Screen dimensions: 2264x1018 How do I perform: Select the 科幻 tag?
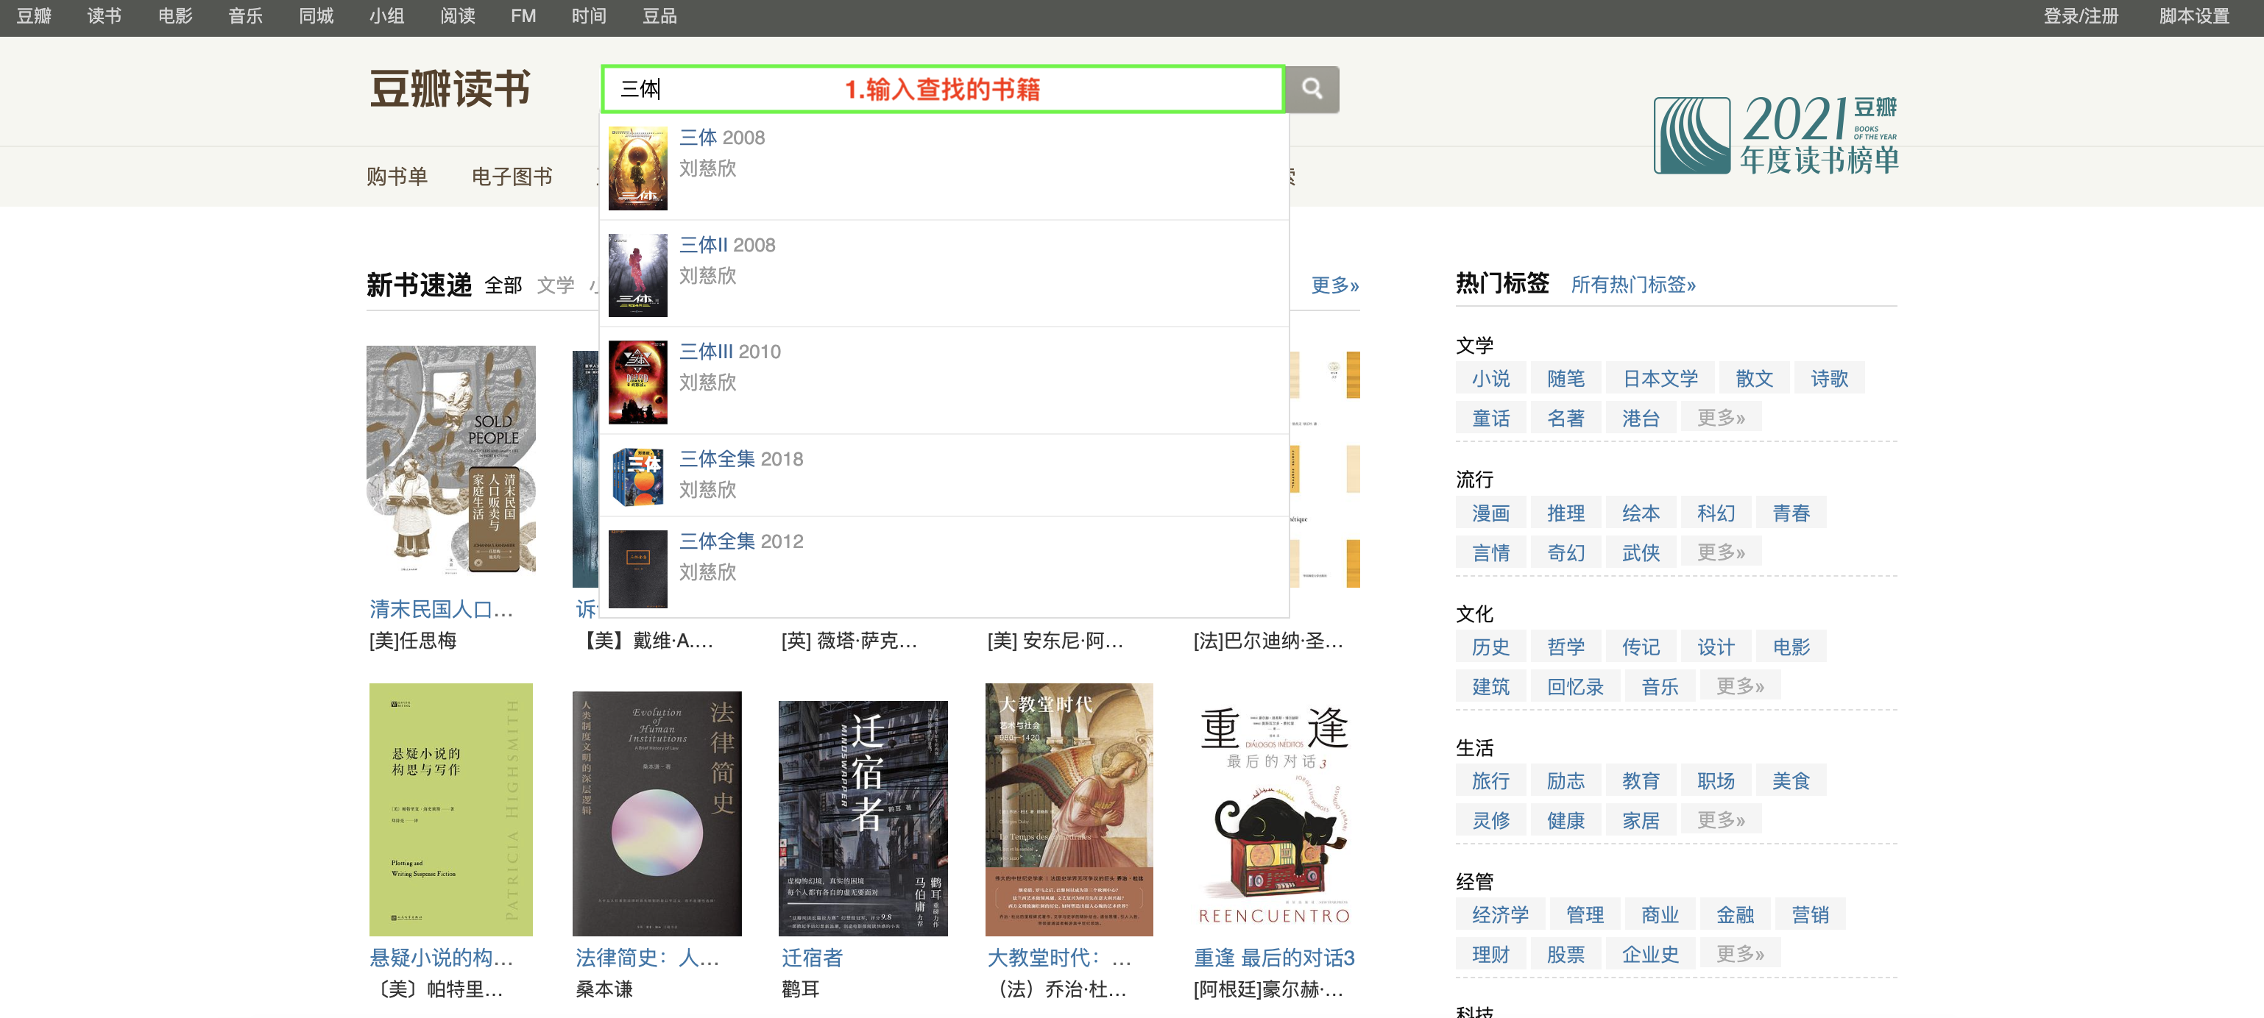pos(1715,513)
